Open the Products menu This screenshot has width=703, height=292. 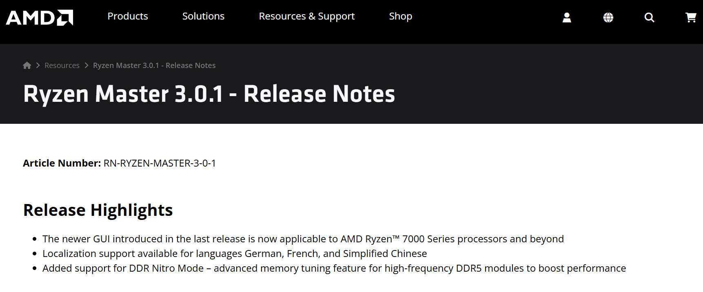click(x=128, y=16)
